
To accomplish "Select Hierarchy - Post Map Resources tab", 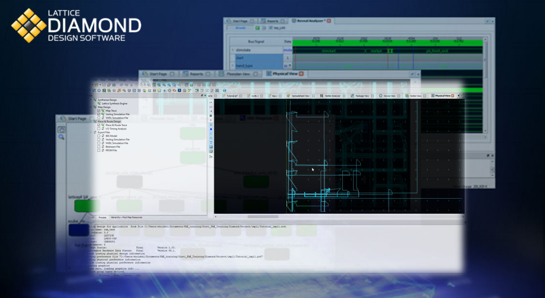I will click(127, 217).
